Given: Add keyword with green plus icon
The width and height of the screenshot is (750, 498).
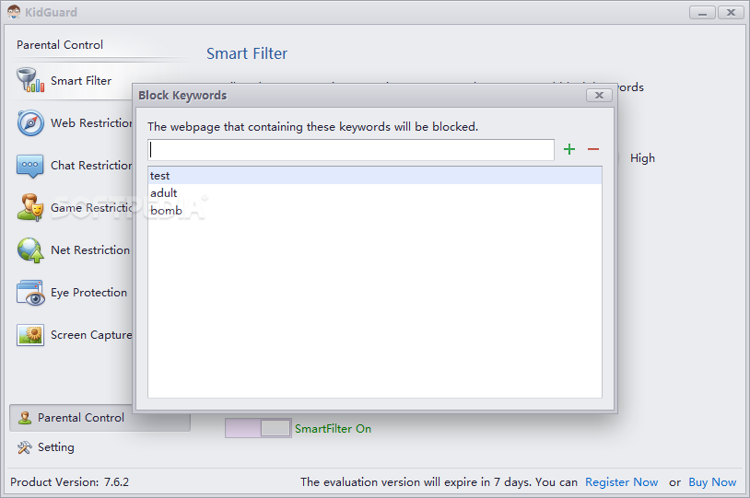Looking at the screenshot, I should coord(569,149).
